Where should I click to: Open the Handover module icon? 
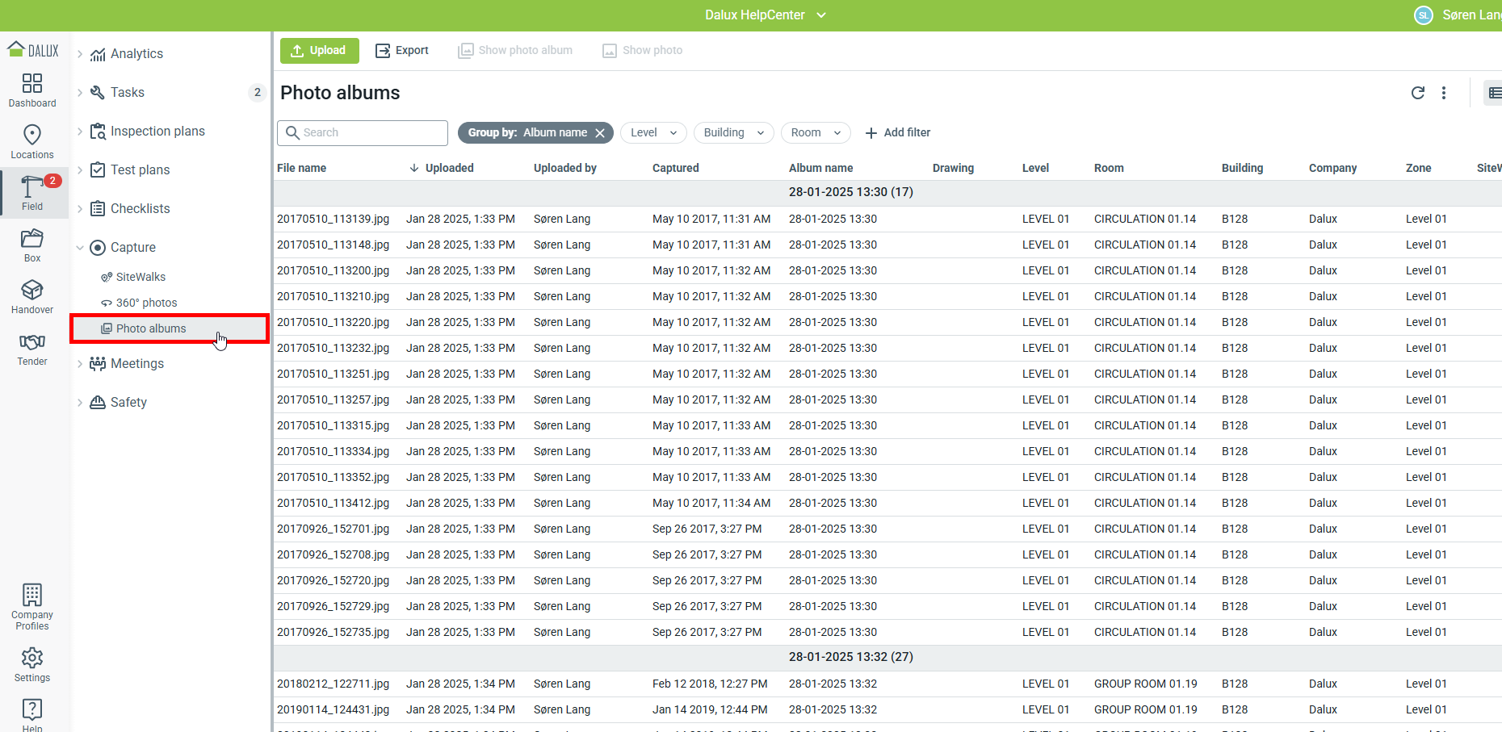tap(32, 291)
